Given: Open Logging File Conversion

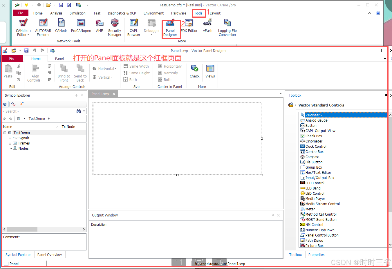Looking at the screenshot, I should click(x=227, y=27).
